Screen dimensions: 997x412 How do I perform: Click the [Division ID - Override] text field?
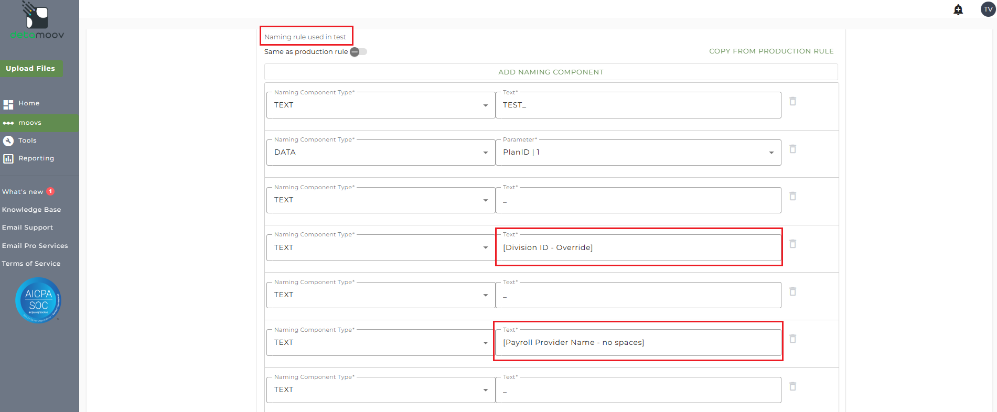click(x=637, y=247)
